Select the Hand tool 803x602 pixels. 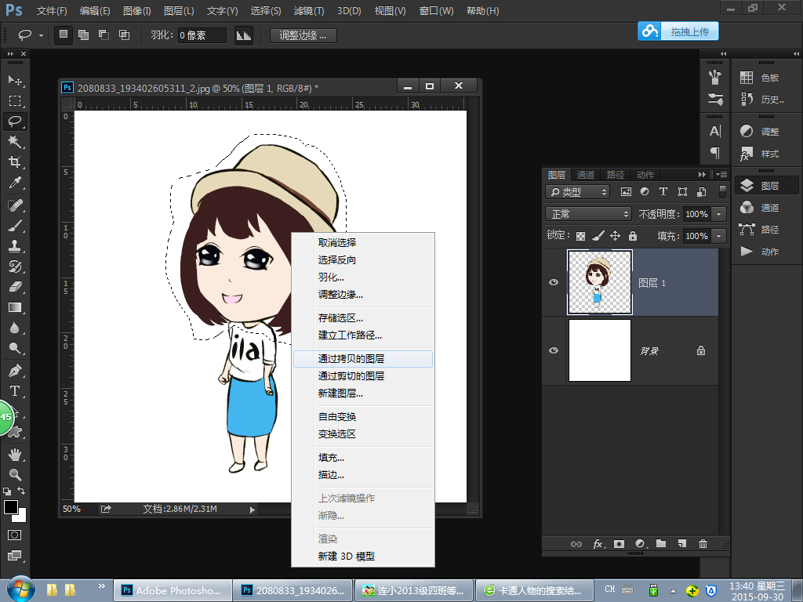click(x=15, y=454)
